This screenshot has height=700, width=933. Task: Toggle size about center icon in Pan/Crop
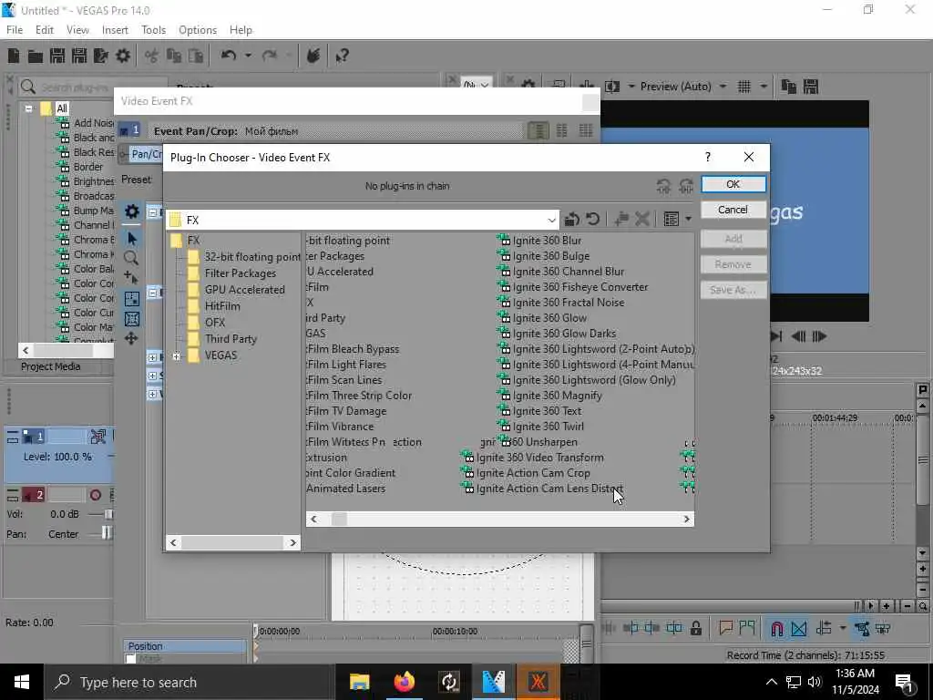(132, 319)
